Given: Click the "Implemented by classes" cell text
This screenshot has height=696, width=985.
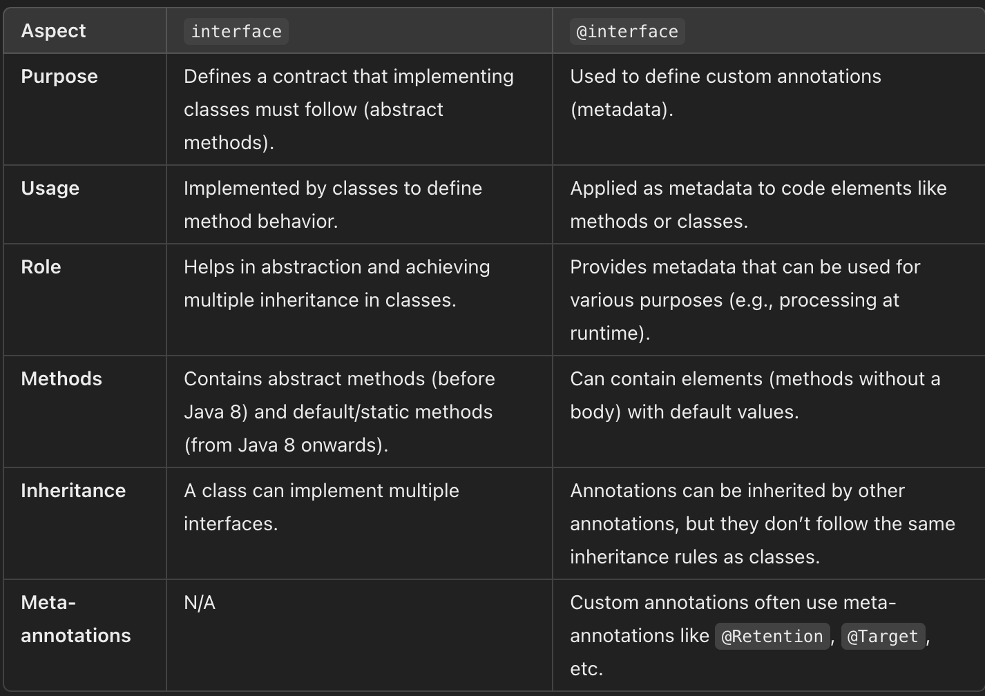Looking at the screenshot, I should coord(332,204).
